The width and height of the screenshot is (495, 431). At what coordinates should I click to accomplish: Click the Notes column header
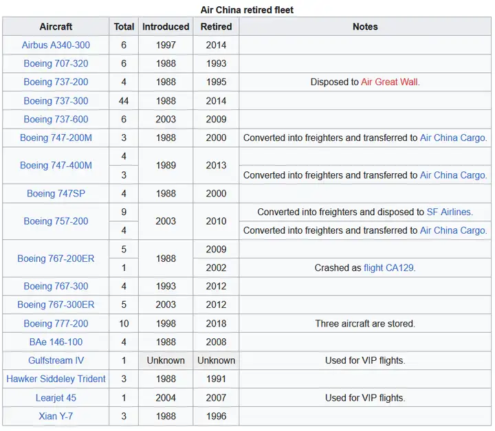click(x=365, y=27)
